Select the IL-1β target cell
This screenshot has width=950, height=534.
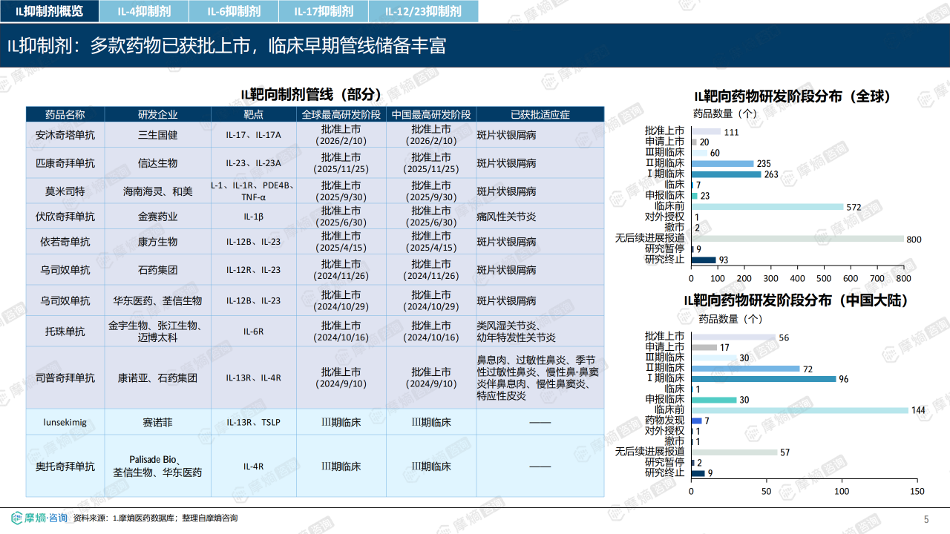[254, 217]
